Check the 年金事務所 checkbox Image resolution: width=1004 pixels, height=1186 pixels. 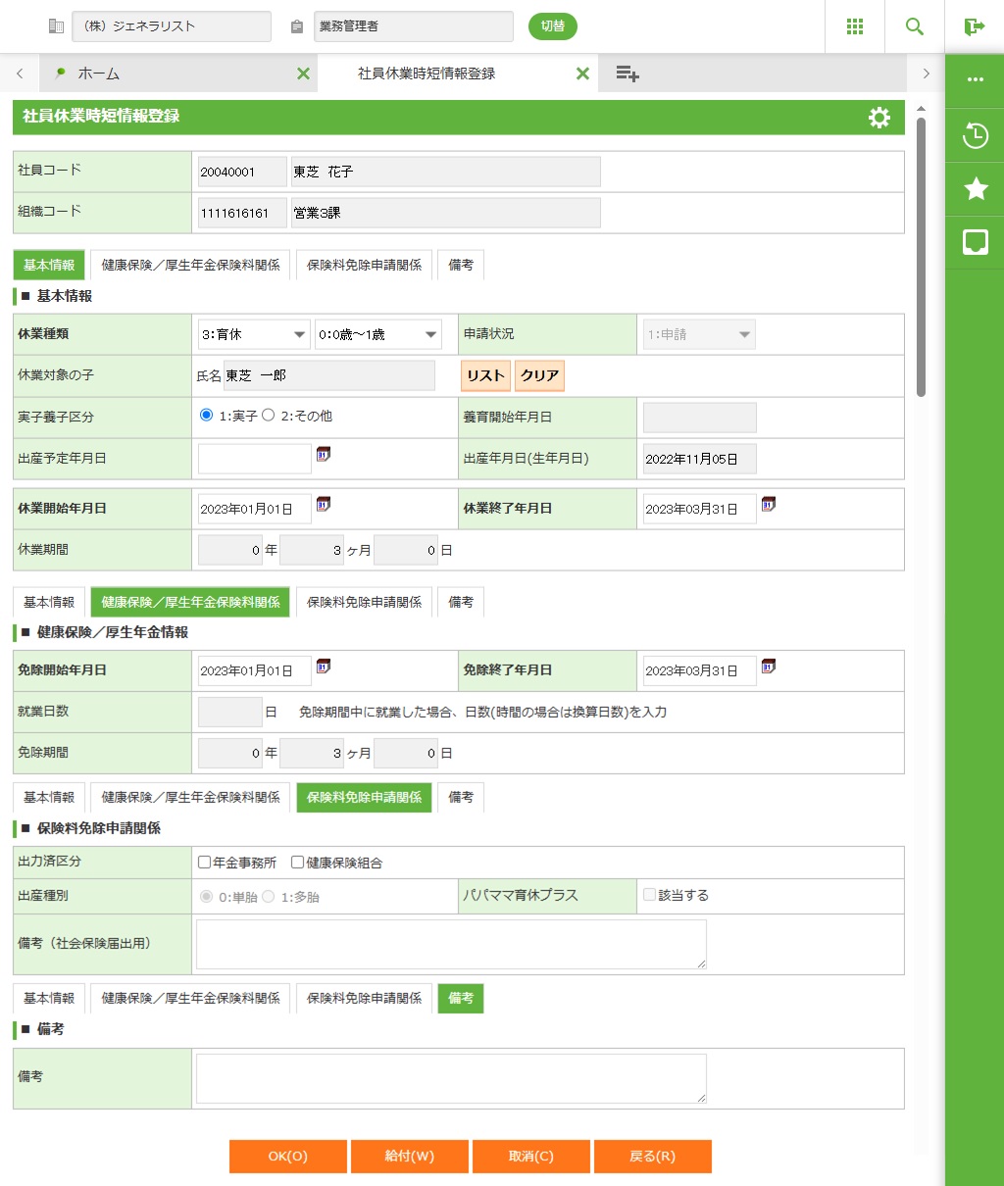[x=205, y=863]
